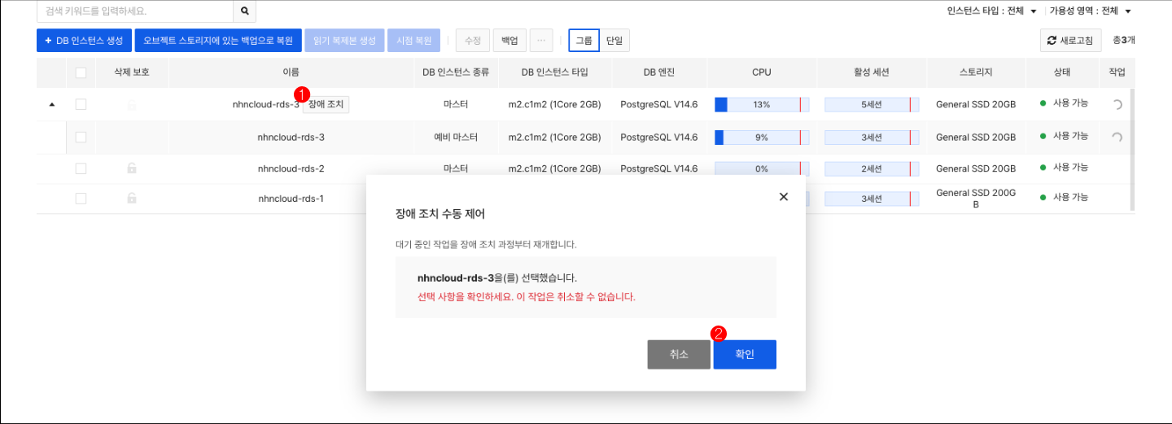Click nhncloud-rds-2 instance name

pos(291,168)
